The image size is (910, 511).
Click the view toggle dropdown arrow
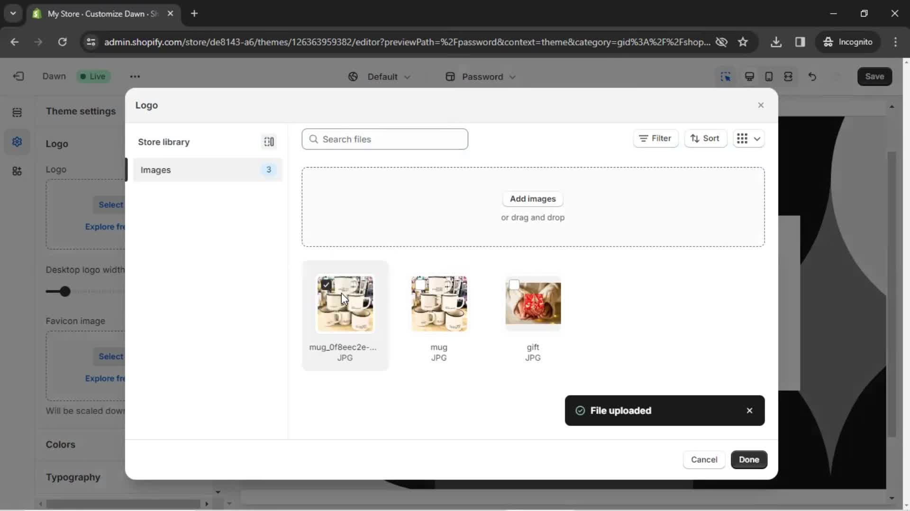757,139
